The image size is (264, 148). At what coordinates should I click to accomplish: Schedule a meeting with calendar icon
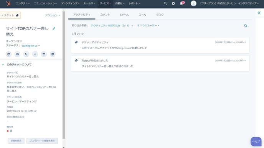[x=53, y=54]
